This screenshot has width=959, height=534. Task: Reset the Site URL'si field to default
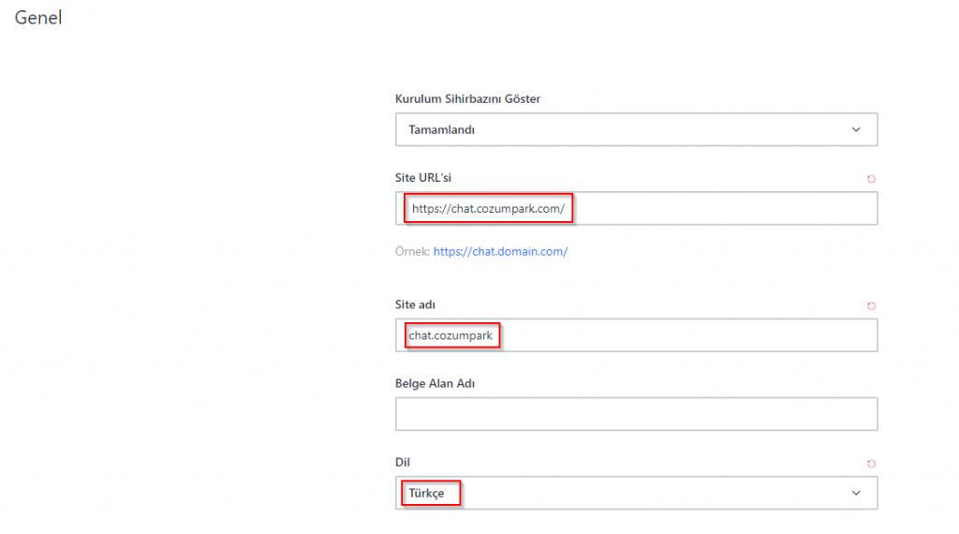[871, 179]
